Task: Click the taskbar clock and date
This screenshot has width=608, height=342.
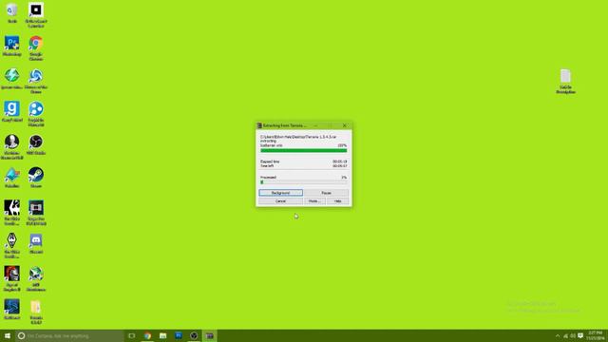Action: tap(596, 335)
